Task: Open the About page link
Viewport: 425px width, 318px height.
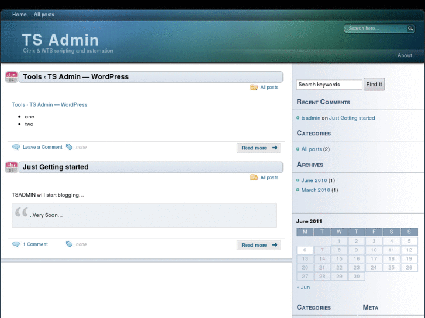Action: [x=405, y=55]
